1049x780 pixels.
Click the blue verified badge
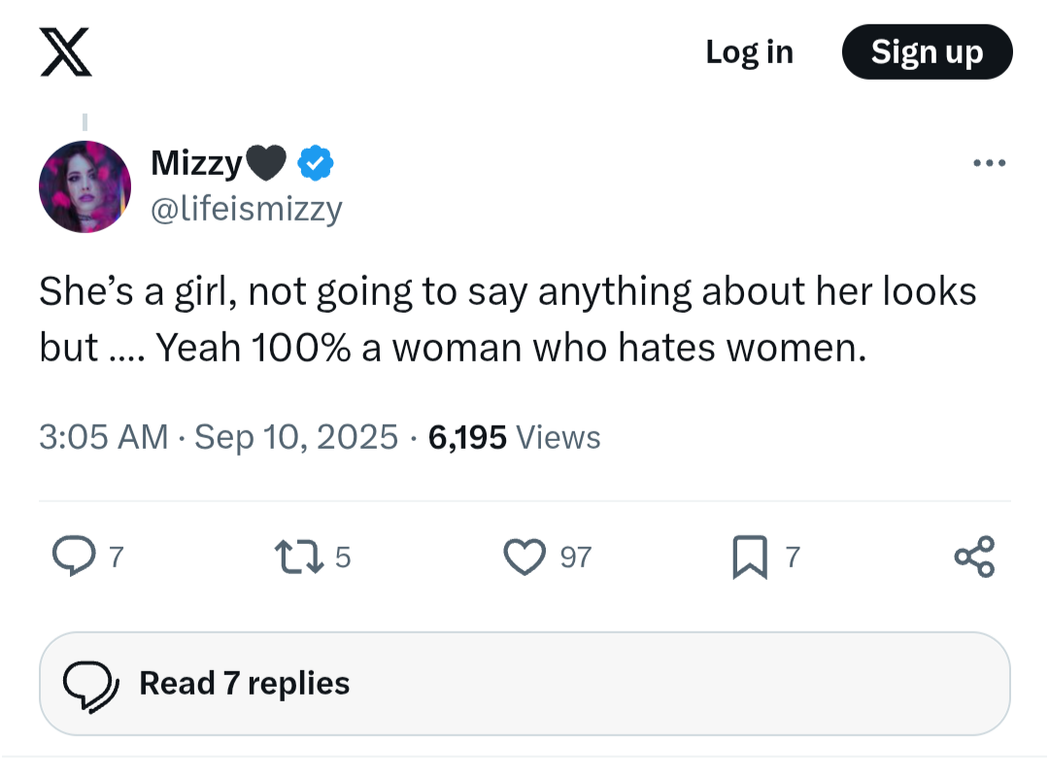(315, 165)
